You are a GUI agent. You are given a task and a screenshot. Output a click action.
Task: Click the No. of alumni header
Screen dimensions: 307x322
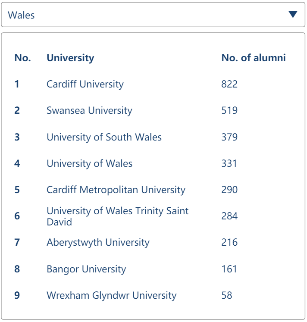point(254,58)
